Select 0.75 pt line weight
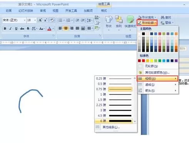The image size is (189, 143). (114, 89)
